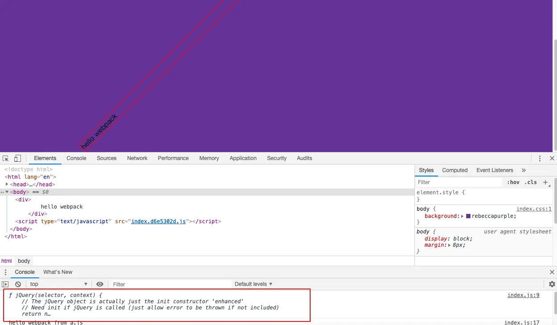The image size is (557, 325).
Task: Switch to the Network tab
Action: [137, 158]
